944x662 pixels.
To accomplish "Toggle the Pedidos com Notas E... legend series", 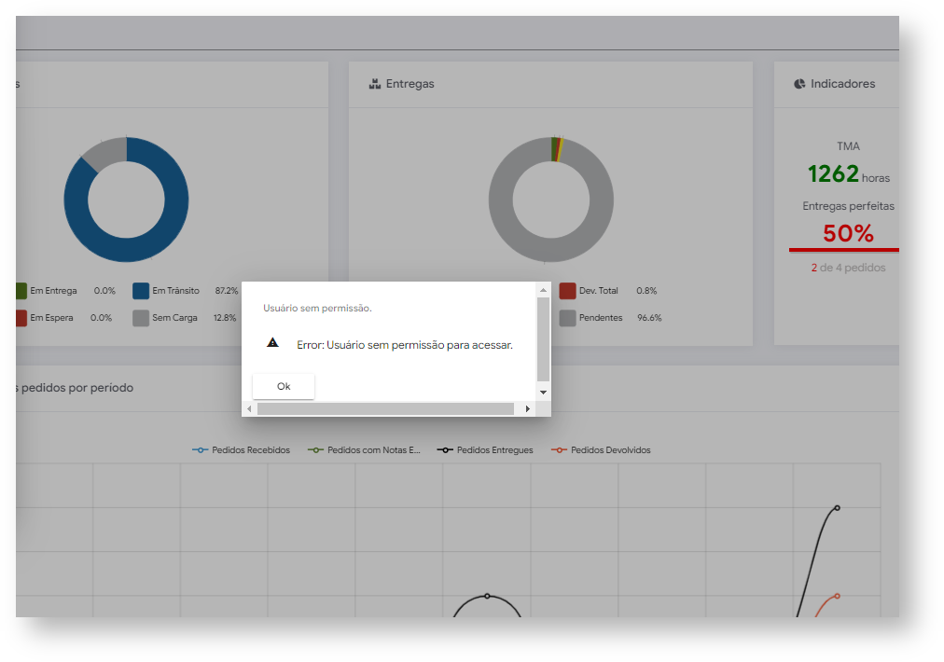I will [x=364, y=450].
